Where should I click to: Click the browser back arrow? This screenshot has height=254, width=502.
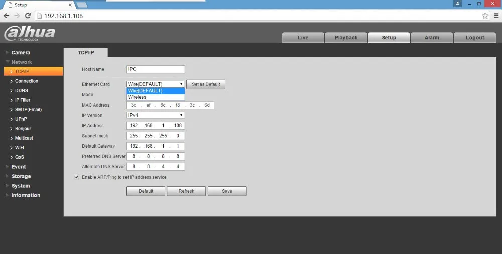(7, 16)
